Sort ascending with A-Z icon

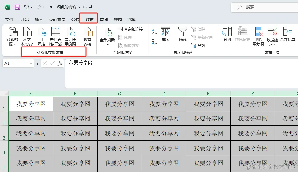click(x=154, y=31)
